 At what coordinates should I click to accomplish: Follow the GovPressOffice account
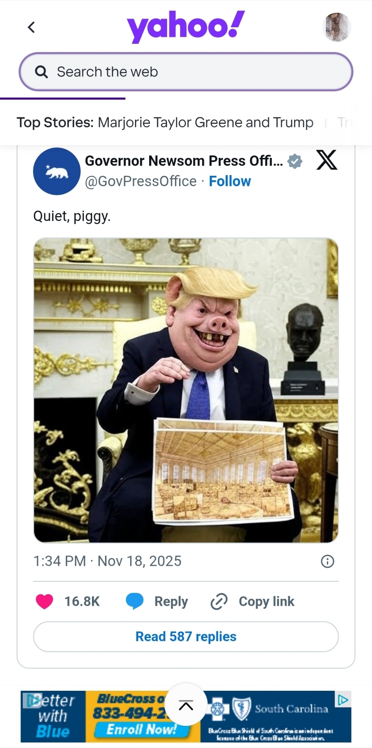click(230, 181)
